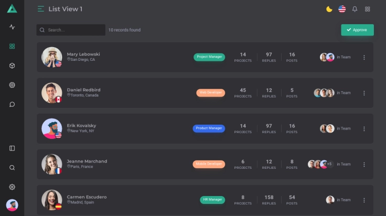Toggle the sidebar menu hamburger icon
The height and width of the screenshot is (216, 386).
coord(41,9)
